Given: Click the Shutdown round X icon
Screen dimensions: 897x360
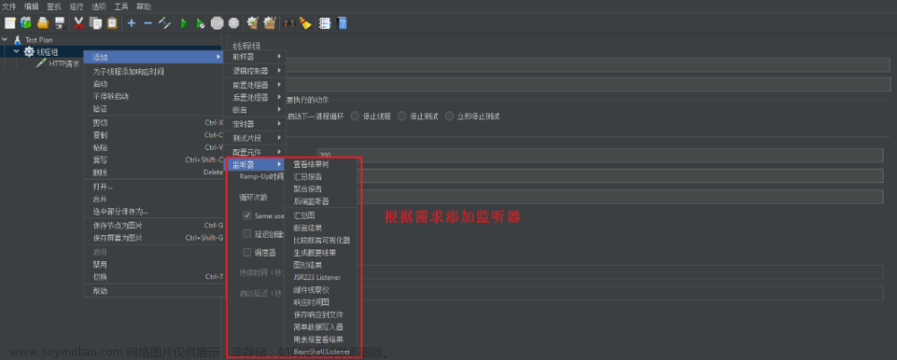Looking at the screenshot, I should pos(233,23).
